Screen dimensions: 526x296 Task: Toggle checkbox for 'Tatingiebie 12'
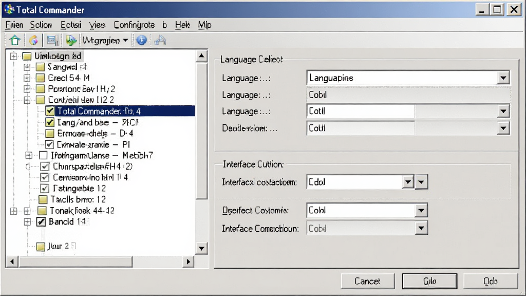coord(45,188)
